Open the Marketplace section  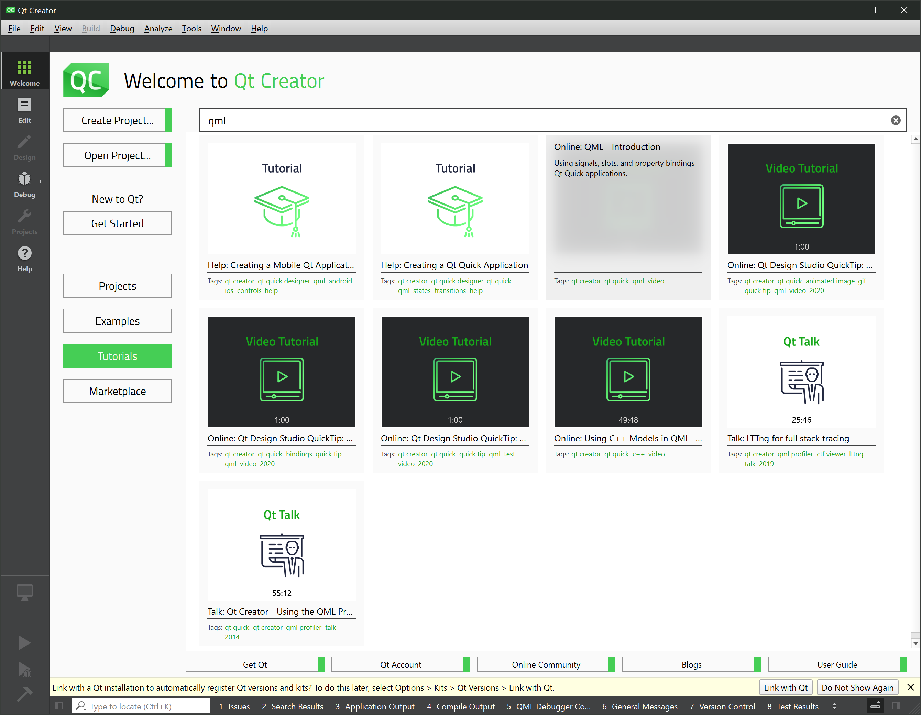pyautogui.click(x=117, y=391)
